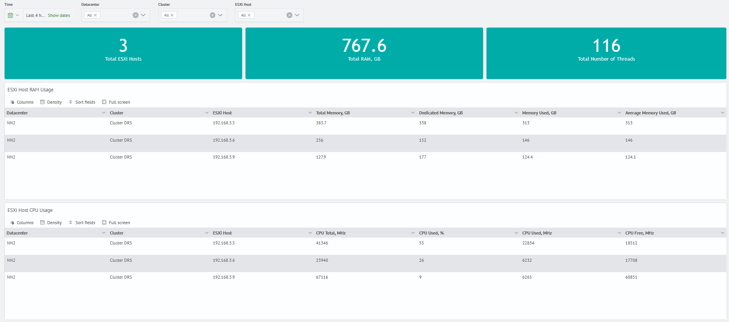729x322 pixels.
Task: Click the 338 dedicated memory value
Action: [422, 123]
